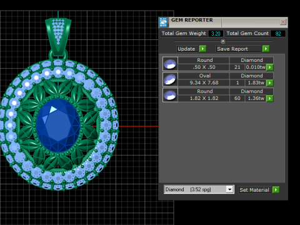Screen dimensions: 300x225
Task: Click green arrow beside 1.36tw
Action: [270, 98]
